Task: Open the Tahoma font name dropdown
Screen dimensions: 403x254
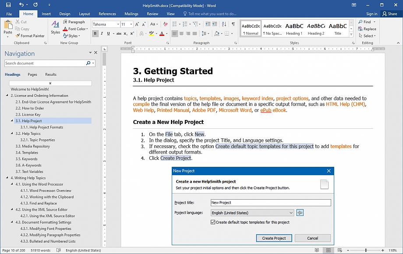Action: click(x=118, y=25)
